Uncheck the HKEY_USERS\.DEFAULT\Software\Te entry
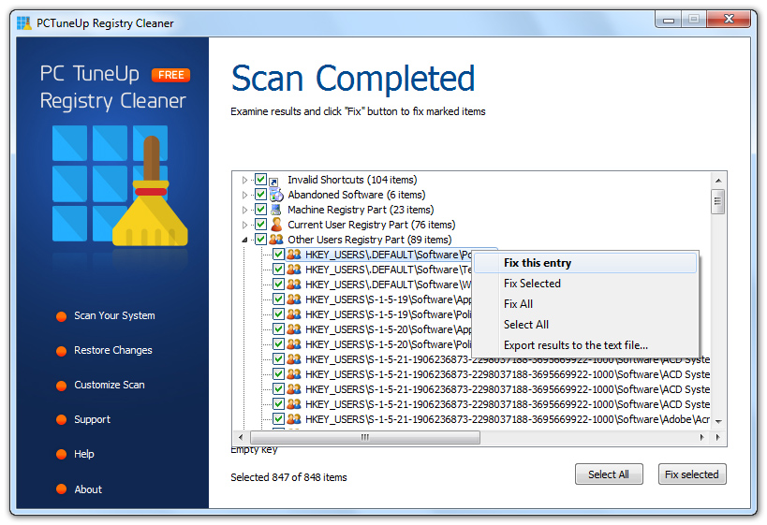This screenshot has width=767, height=525. click(x=278, y=270)
